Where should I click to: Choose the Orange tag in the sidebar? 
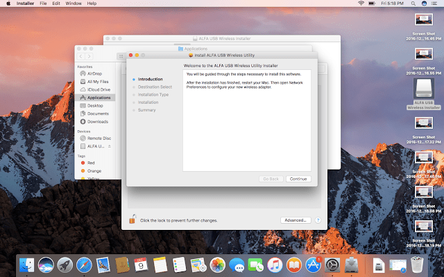pos(93,171)
